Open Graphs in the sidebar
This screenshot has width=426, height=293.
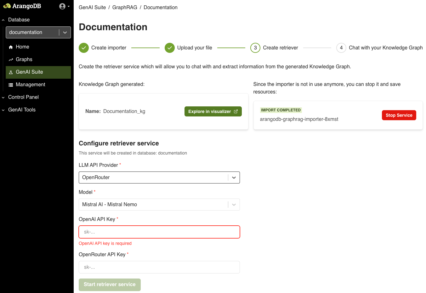(38, 59)
